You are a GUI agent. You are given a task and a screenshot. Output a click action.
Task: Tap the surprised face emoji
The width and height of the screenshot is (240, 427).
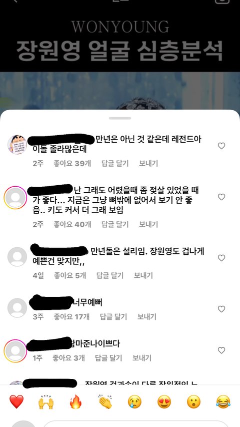[x=193, y=402]
